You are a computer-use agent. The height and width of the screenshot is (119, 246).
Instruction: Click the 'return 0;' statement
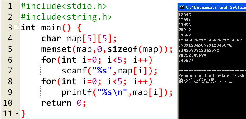(64, 103)
